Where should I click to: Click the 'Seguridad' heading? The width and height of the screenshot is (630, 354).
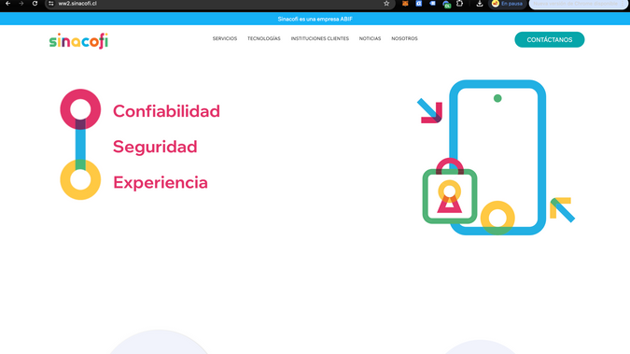click(155, 147)
